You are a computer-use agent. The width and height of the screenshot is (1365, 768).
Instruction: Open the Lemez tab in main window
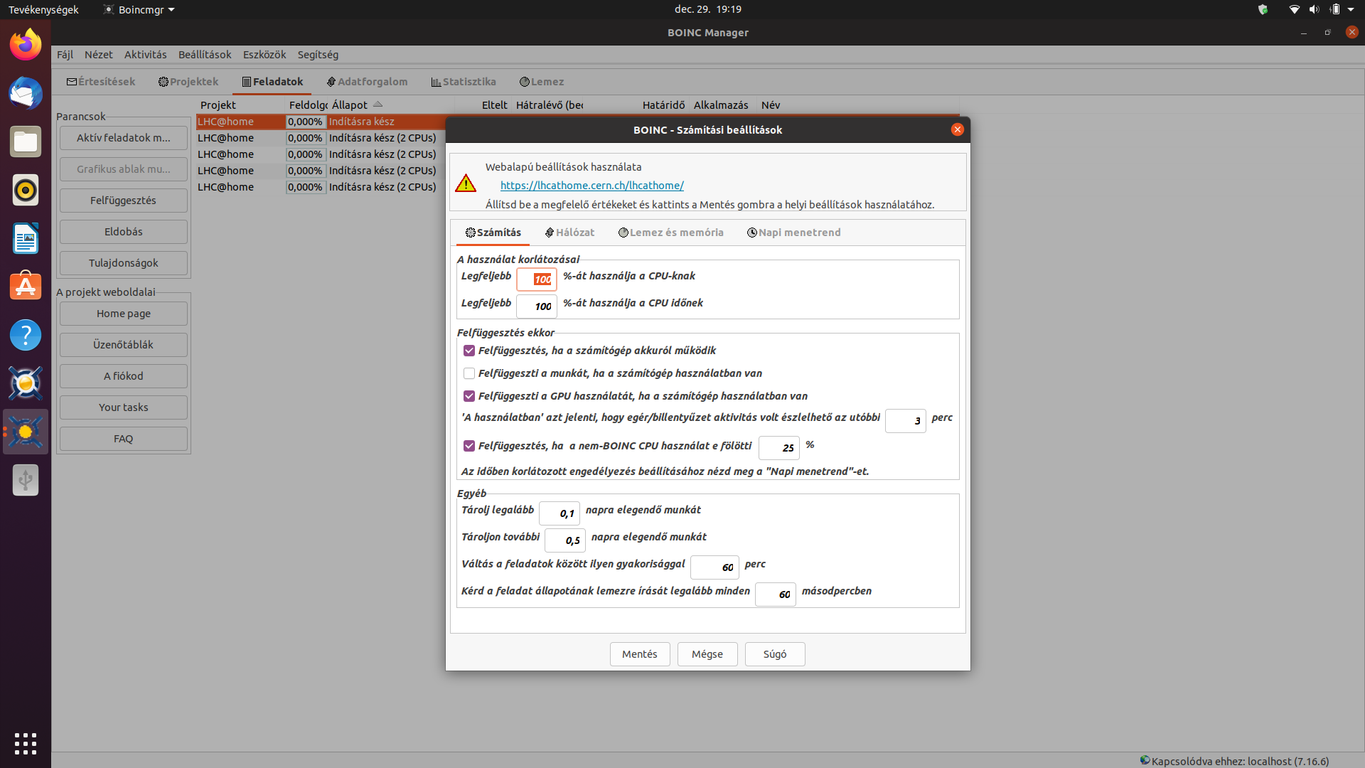point(542,82)
